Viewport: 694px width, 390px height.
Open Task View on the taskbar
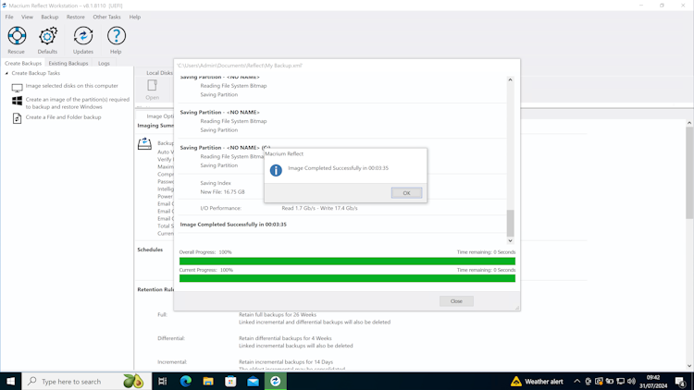pyautogui.click(x=163, y=381)
